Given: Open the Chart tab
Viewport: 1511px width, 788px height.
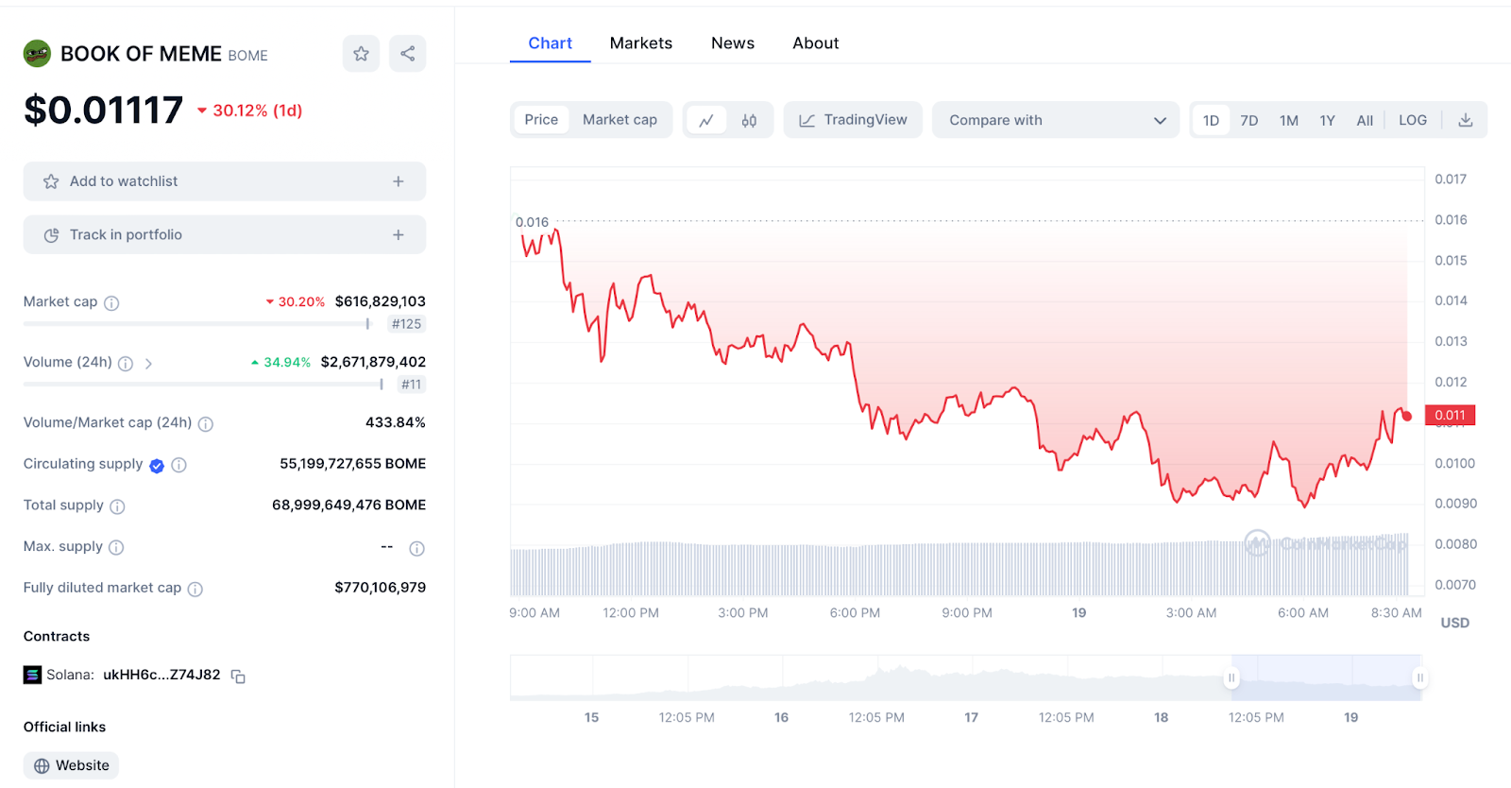Looking at the screenshot, I should (550, 43).
